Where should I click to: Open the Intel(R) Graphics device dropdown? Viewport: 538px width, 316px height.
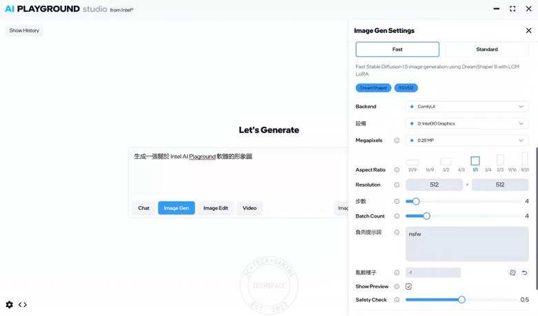pyautogui.click(x=467, y=124)
